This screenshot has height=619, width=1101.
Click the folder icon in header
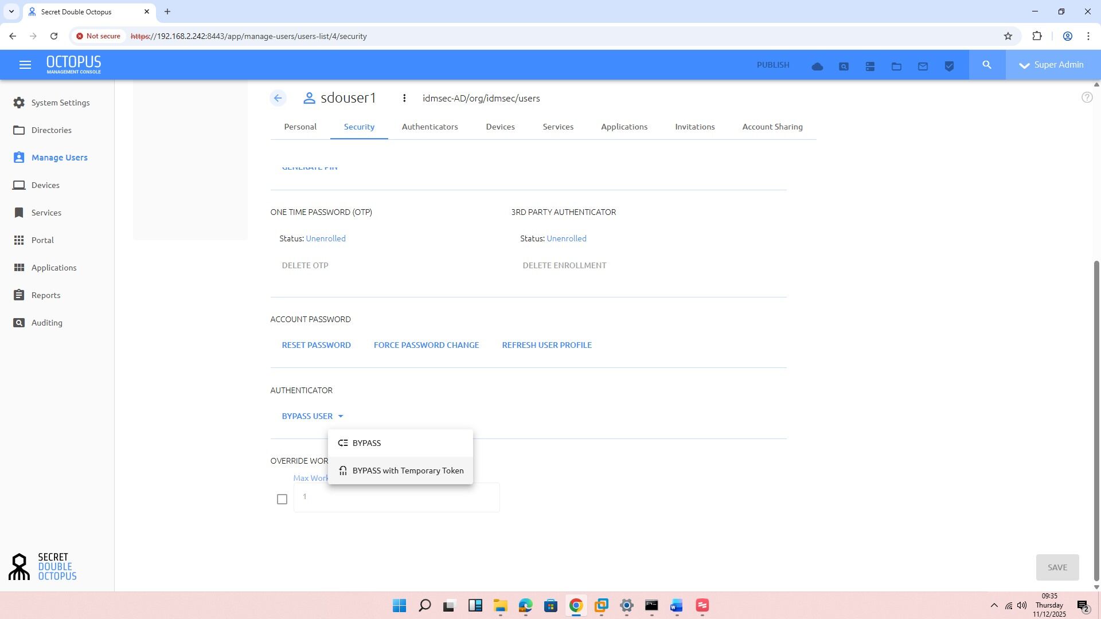pos(896,66)
